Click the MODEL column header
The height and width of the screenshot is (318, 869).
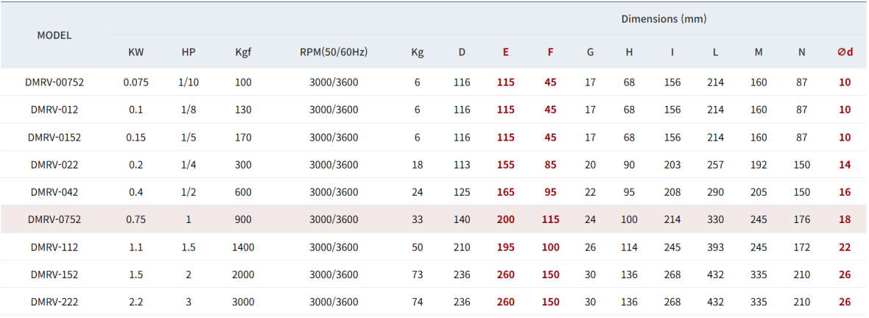[x=54, y=35]
